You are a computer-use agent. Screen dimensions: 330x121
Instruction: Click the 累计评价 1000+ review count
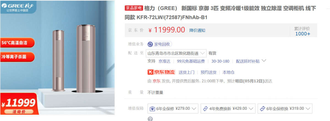[x=302, y=31]
